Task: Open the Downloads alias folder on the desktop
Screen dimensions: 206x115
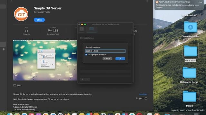Action: click(190, 27)
